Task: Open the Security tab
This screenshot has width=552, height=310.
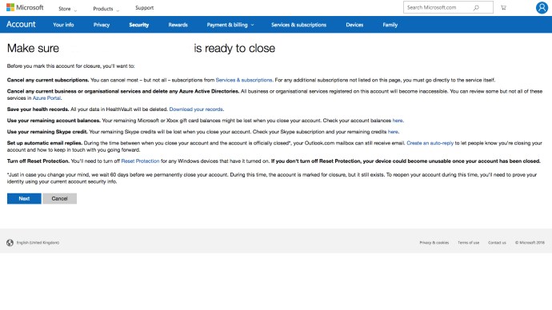Action: click(138, 25)
